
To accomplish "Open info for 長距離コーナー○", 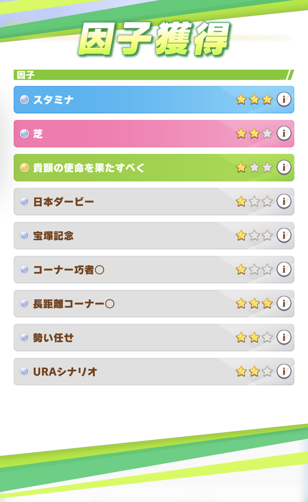I will (x=284, y=303).
